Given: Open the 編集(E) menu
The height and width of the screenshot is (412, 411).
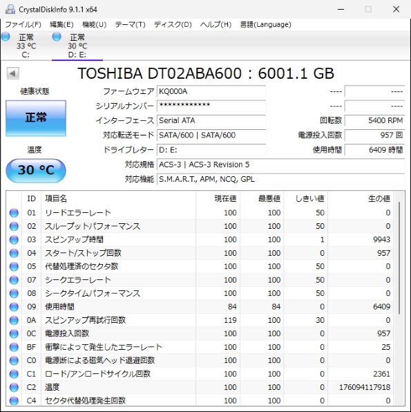Looking at the screenshot, I should tap(61, 25).
